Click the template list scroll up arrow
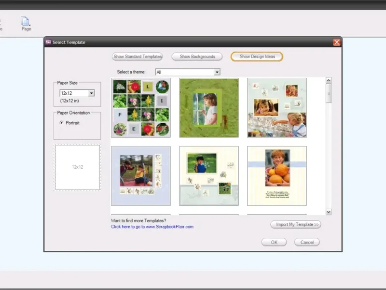386x290 pixels. [x=329, y=80]
